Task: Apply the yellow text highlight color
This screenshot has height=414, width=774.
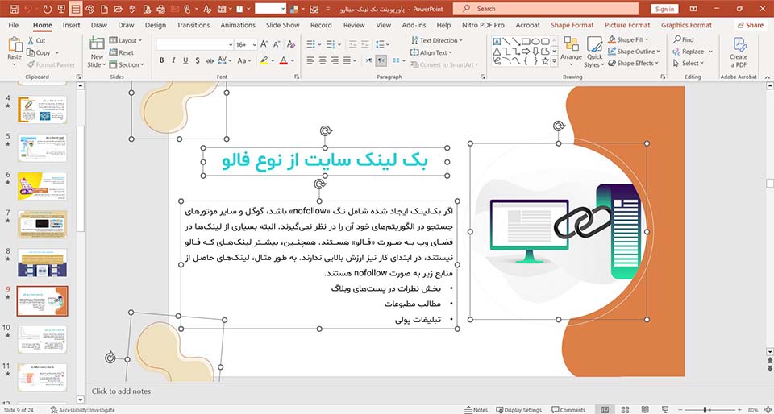Action: pyautogui.click(x=263, y=60)
